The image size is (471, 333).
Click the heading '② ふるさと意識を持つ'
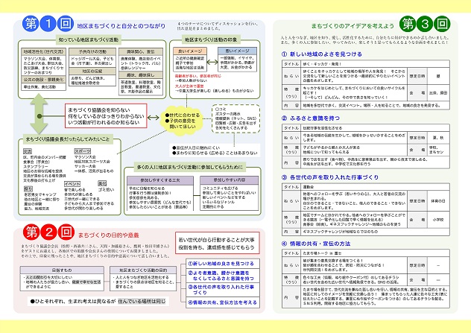pyautogui.click(x=311, y=118)
